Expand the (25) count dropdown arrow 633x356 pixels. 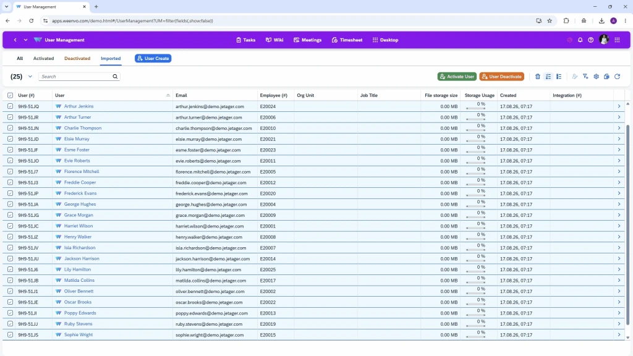(x=30, y=76)
